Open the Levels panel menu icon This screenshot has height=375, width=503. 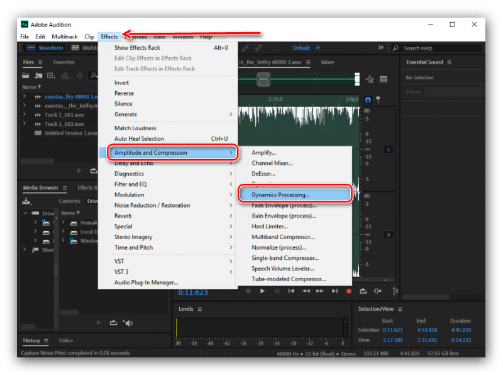(200, 309)
